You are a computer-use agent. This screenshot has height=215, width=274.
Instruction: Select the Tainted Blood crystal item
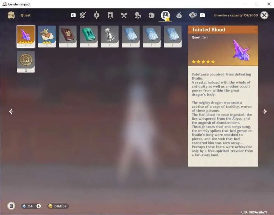pyautogui.click(x=26, y=36)
